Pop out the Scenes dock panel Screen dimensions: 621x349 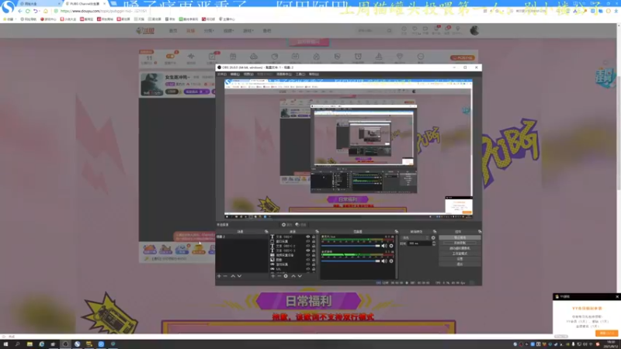click(266, 231)
